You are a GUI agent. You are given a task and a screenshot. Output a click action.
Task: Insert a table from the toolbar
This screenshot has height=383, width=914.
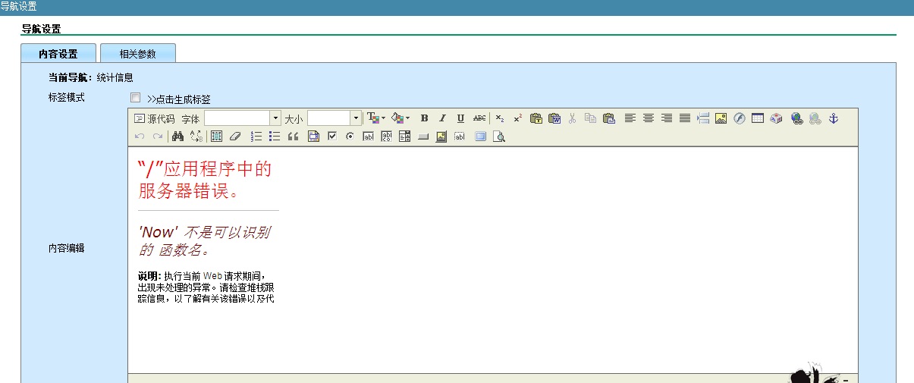tap(757, 118)
